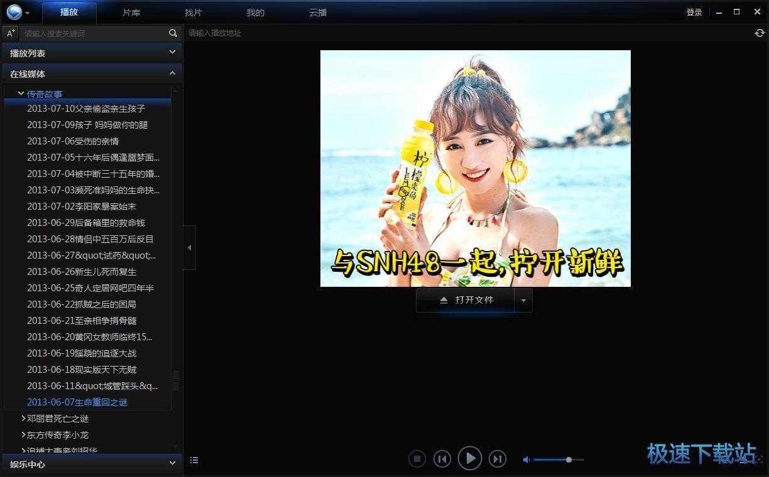Collapse the left sidebar with arrow handle

click(x=189, y=248)
